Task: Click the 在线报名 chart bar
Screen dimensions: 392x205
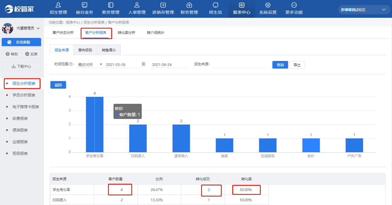Action: [268, 145]
